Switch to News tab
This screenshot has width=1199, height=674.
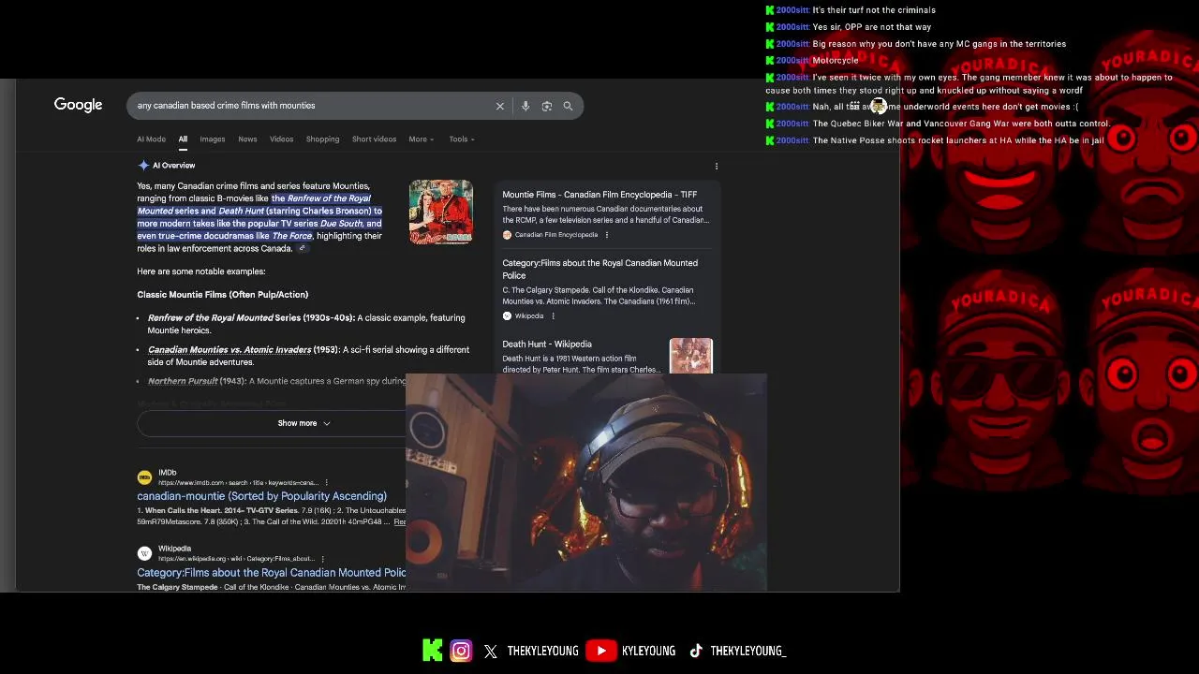click(x=247, y=139)
